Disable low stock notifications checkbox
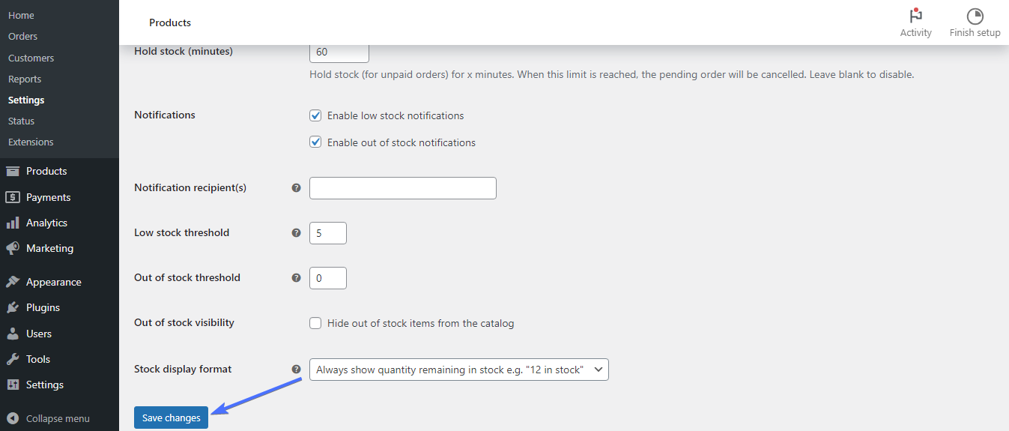Image resolution: width=1009 pixels, height=431 pixels. coord(315,115)
